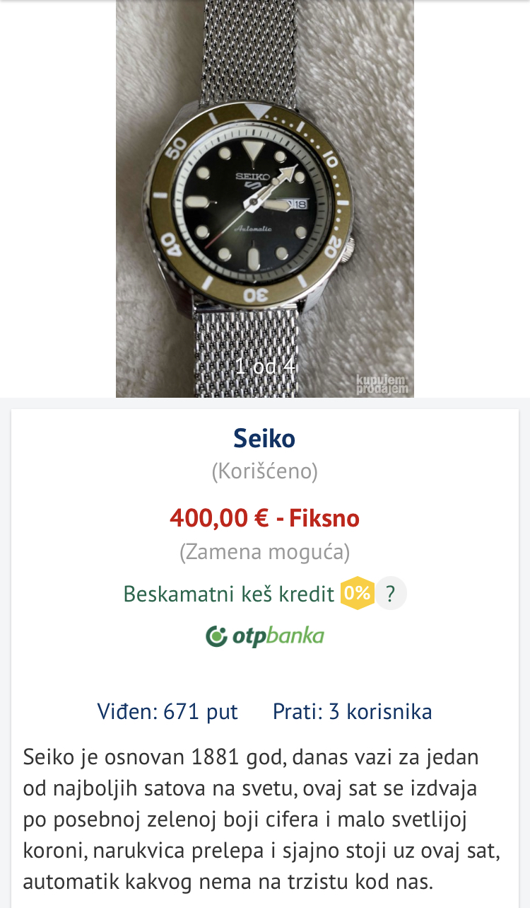The height and width of the screenshot is (908, 530).
Task: Click the green OTP circle logo icon
Action: (x=216, y=636)
